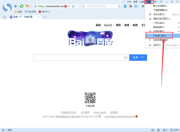Open the 地图 link
Screen dimensions: 180x132
(x=118, y=25)
